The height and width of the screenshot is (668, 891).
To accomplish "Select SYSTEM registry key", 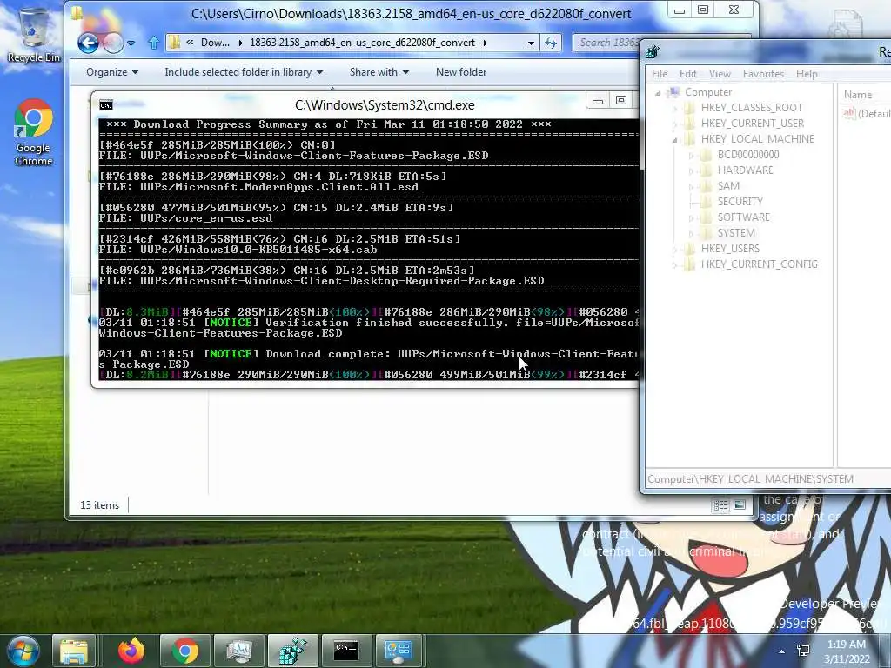I will pyautogui.click(x=736, y=233).
